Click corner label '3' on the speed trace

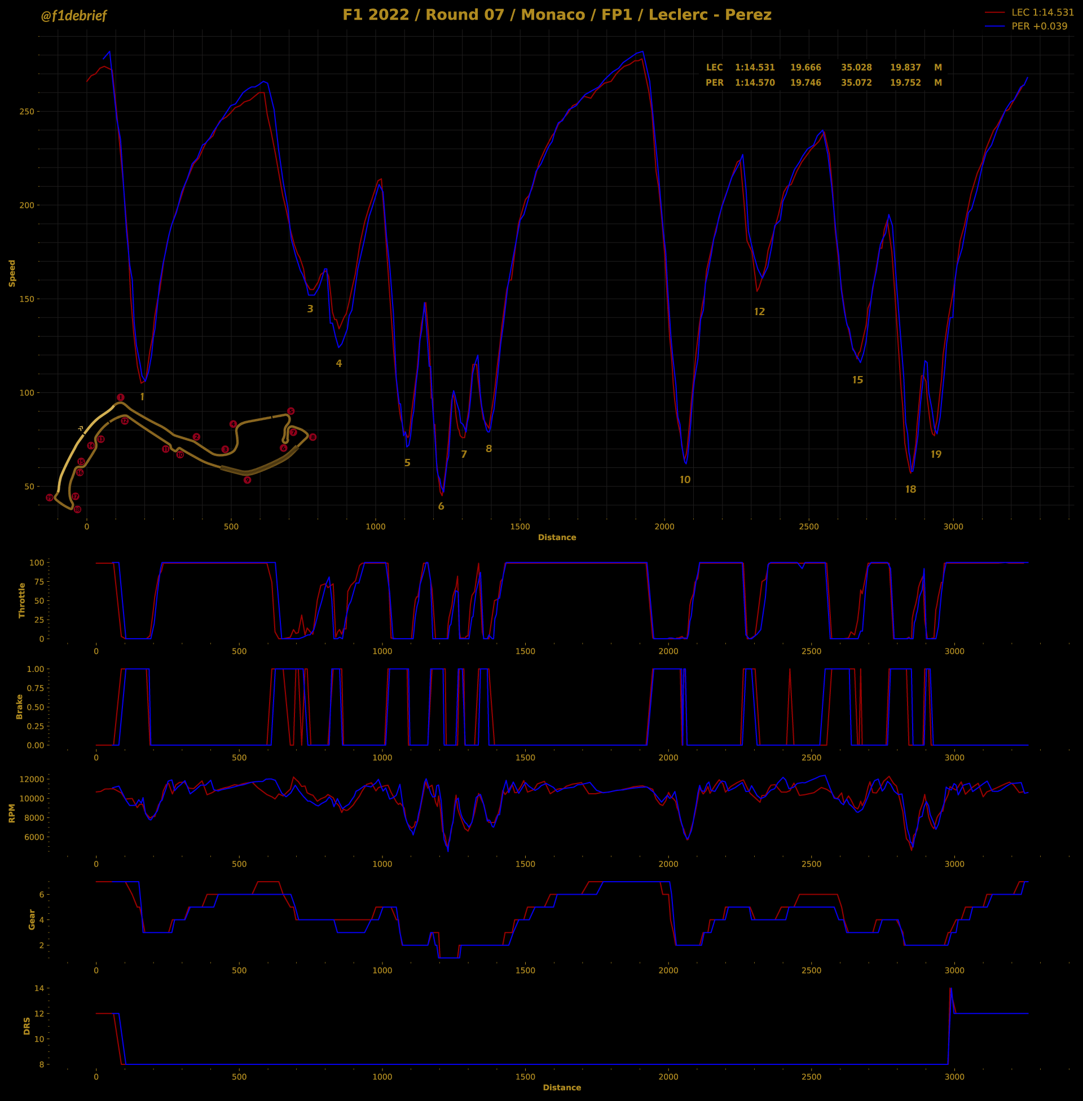(x=310, y=309)
